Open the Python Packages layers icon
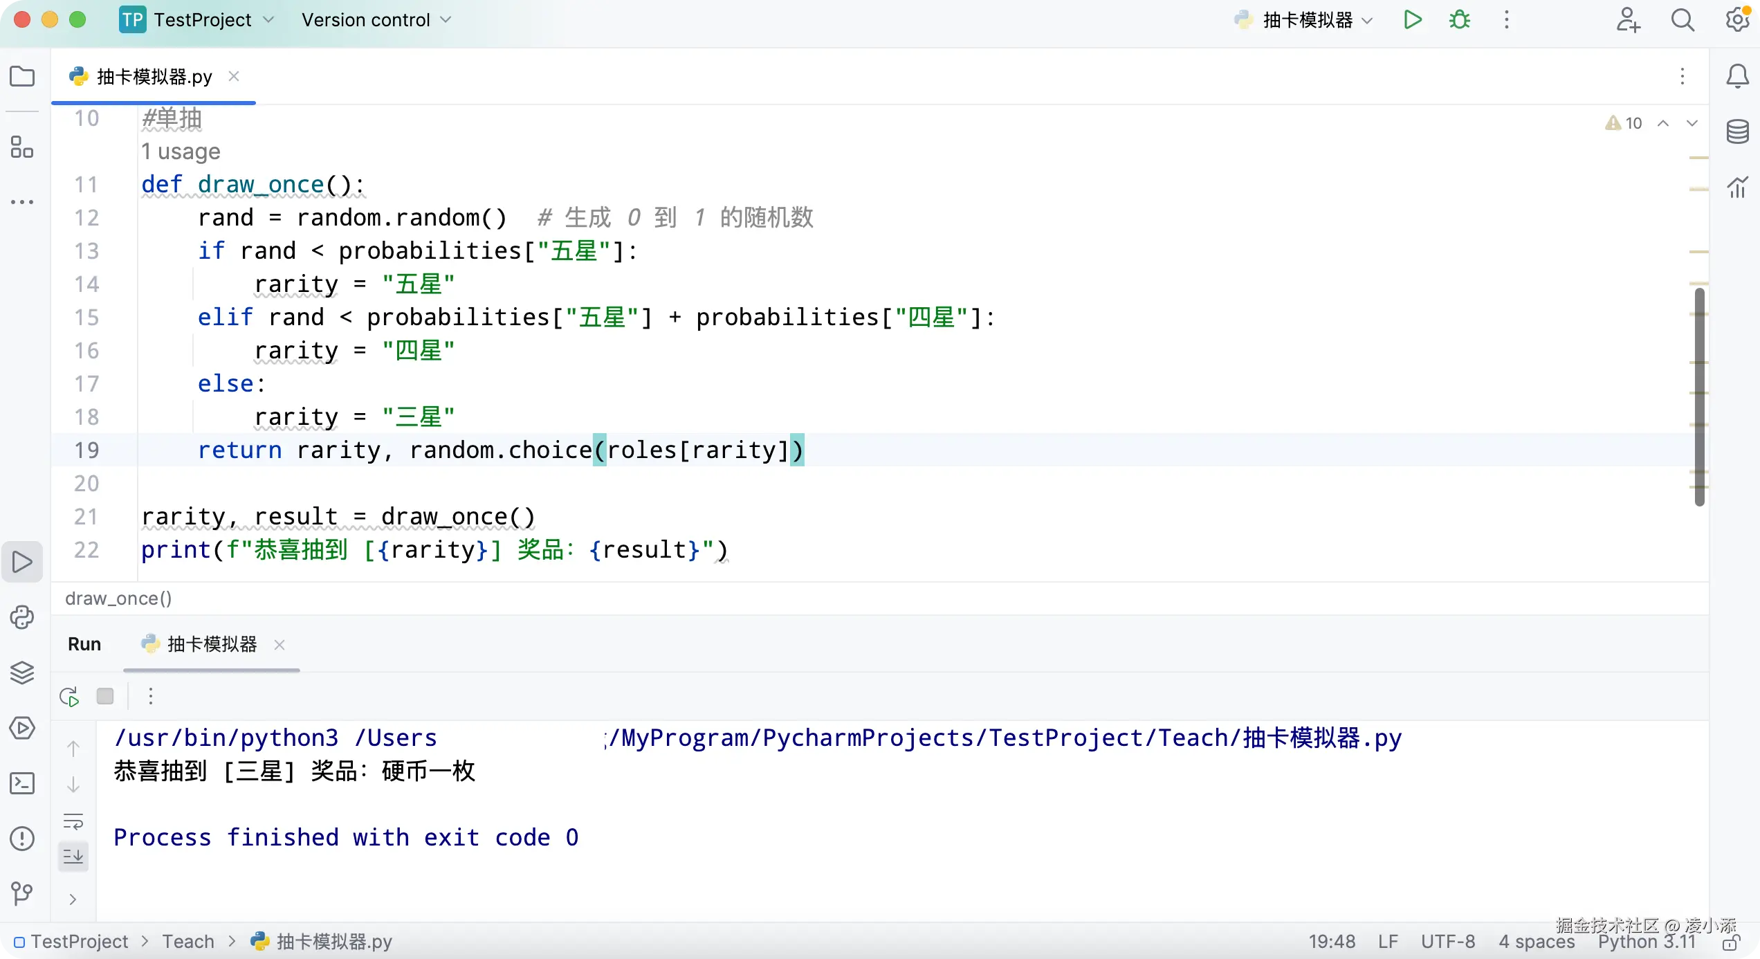Screen dimensions: 1760x959 [22, 673]
